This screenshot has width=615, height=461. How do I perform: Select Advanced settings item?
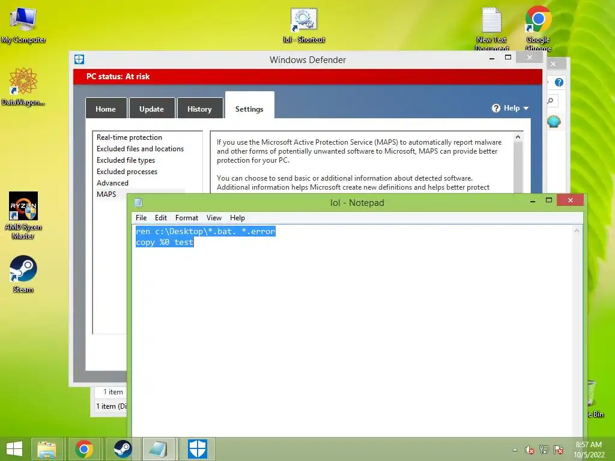112,182
